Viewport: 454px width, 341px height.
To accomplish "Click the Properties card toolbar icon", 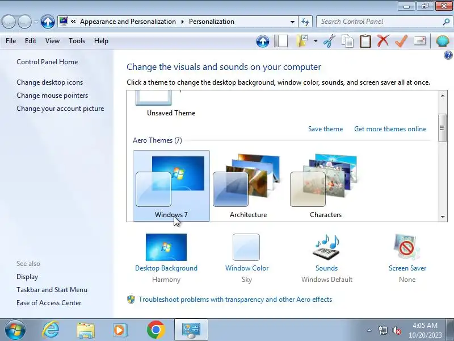I will click(x=419, y=41).
